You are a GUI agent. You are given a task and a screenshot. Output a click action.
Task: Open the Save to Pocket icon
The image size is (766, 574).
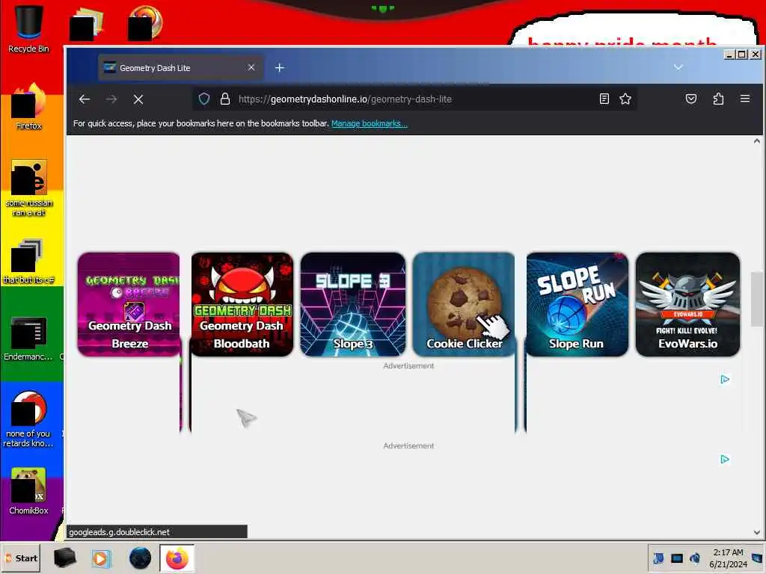pyautogui.click(x=690, y=99)
